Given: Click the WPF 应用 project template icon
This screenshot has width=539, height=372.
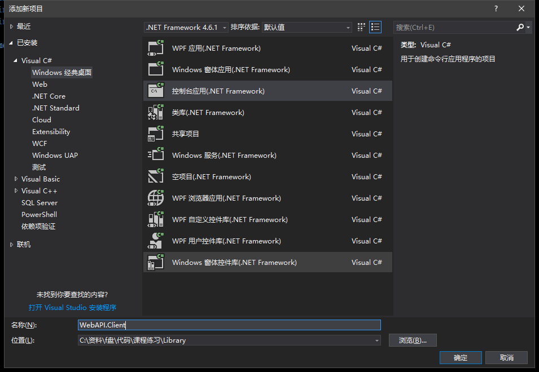Looking at the screenshot, I should click(x=156, y=48).
